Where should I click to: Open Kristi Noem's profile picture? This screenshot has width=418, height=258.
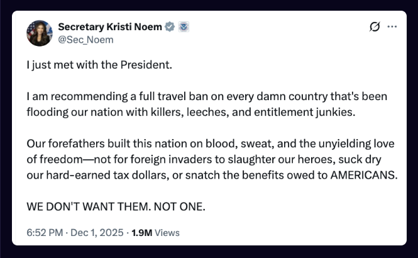[x=40, y=33]
